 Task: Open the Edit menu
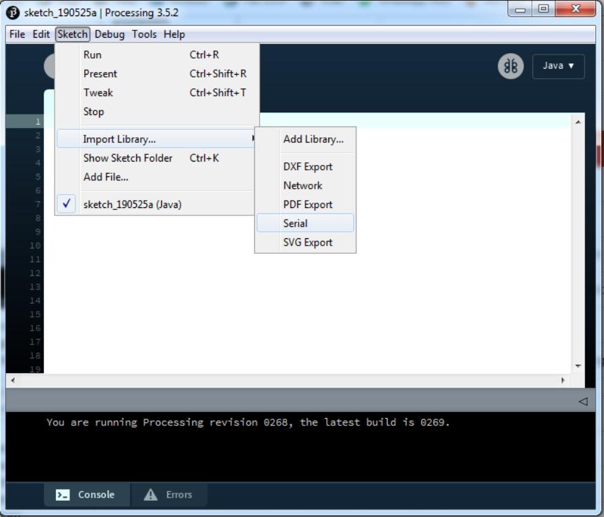[41, 34]
